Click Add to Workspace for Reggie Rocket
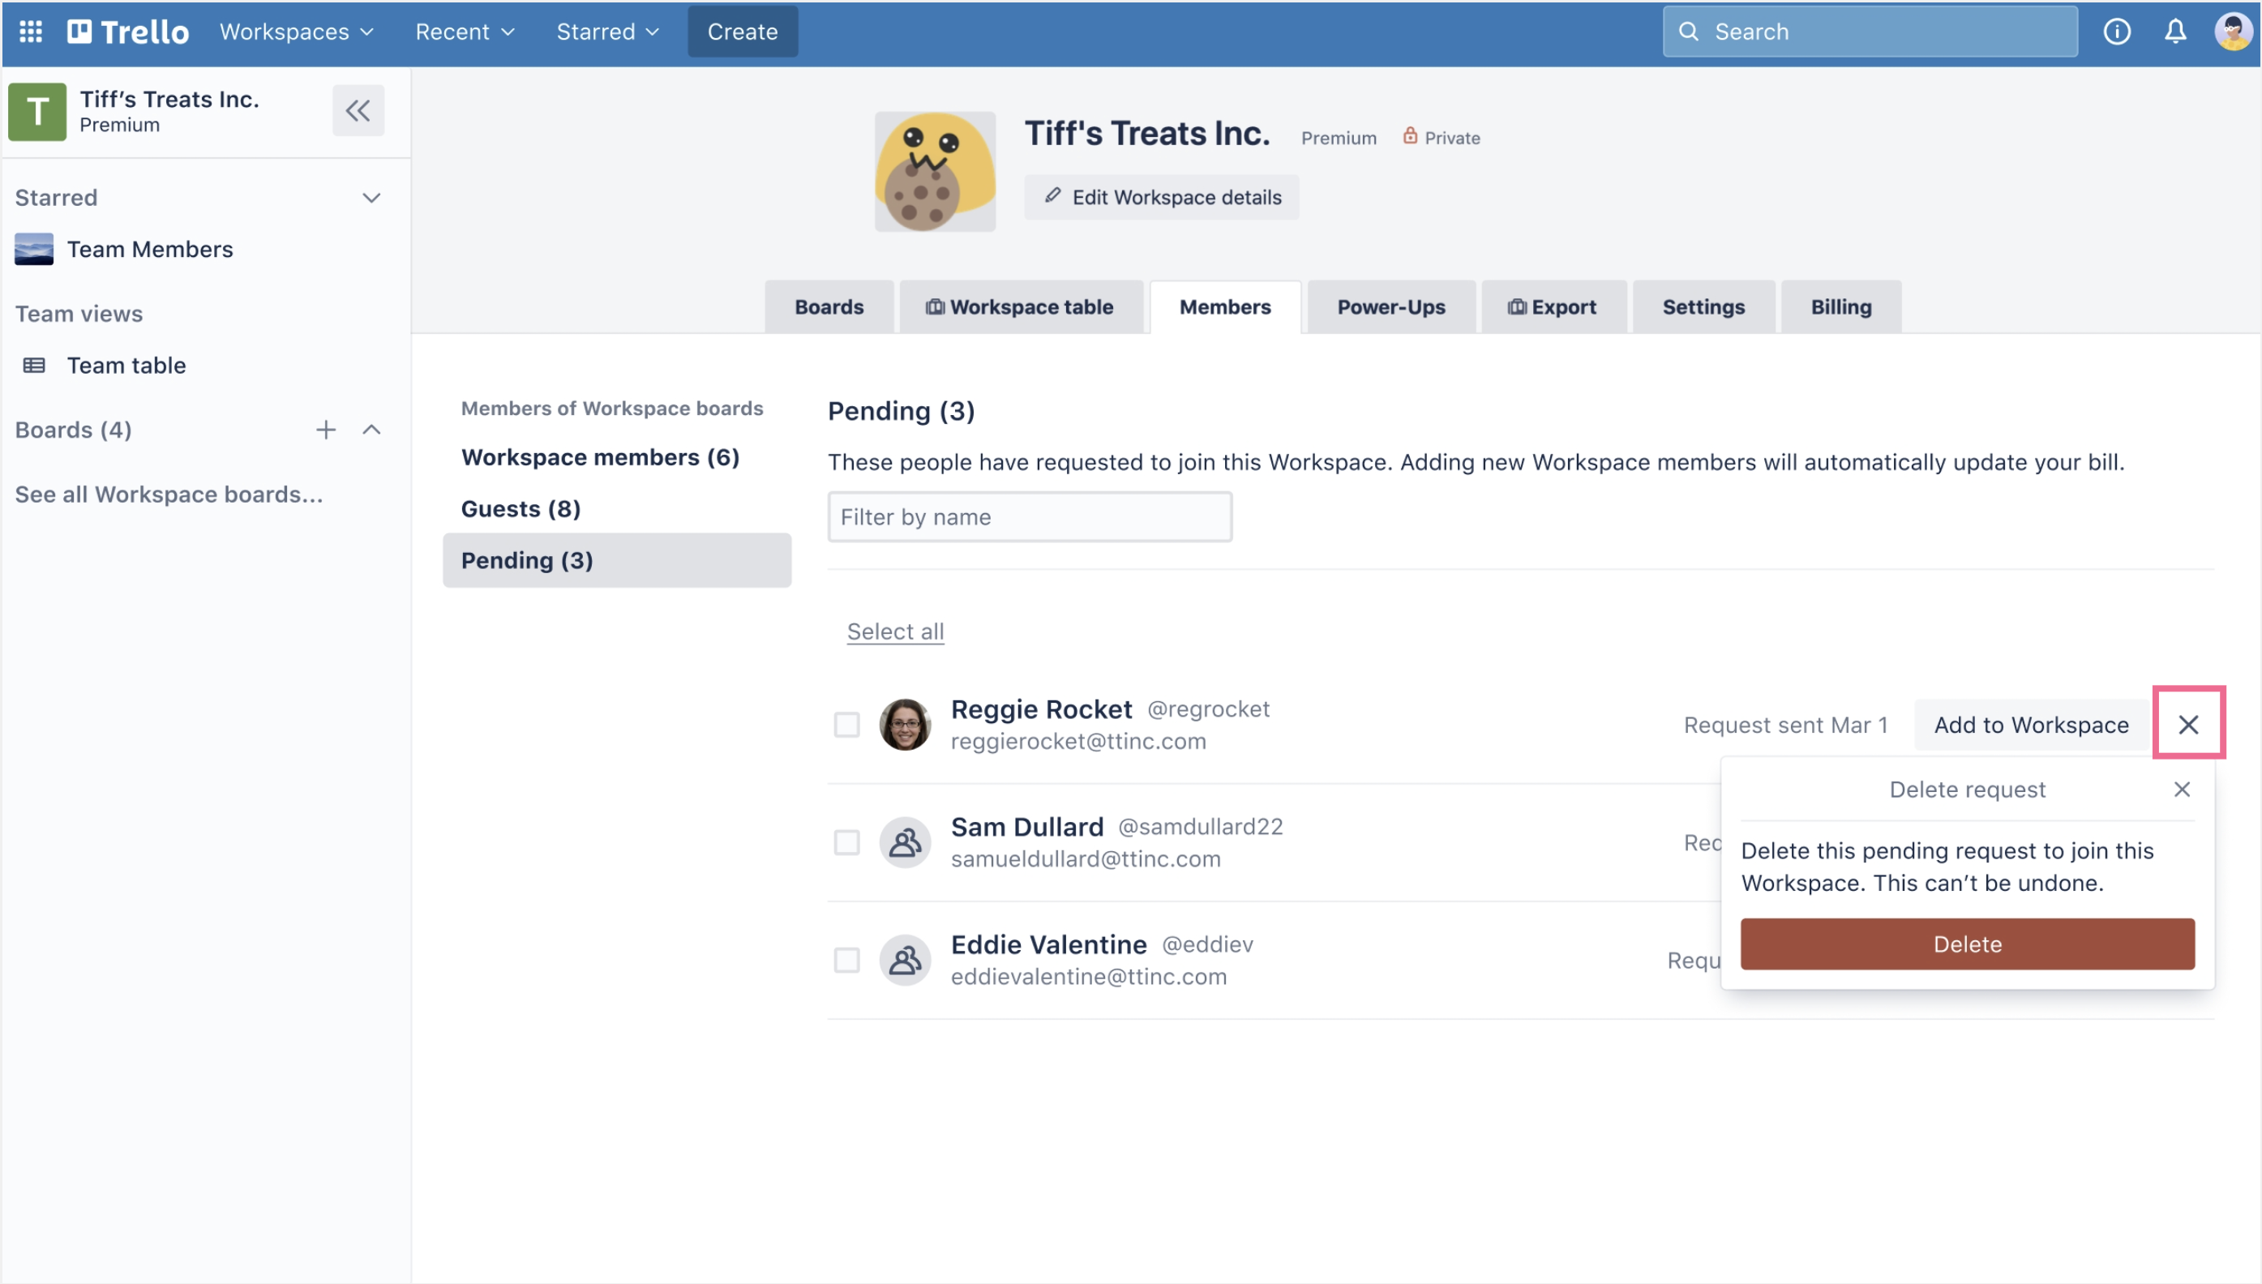 pyautogui.click(x=2032, y=724)
